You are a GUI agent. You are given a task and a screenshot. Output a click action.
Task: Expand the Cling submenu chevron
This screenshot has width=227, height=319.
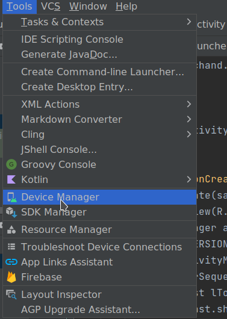pos(189,134)
